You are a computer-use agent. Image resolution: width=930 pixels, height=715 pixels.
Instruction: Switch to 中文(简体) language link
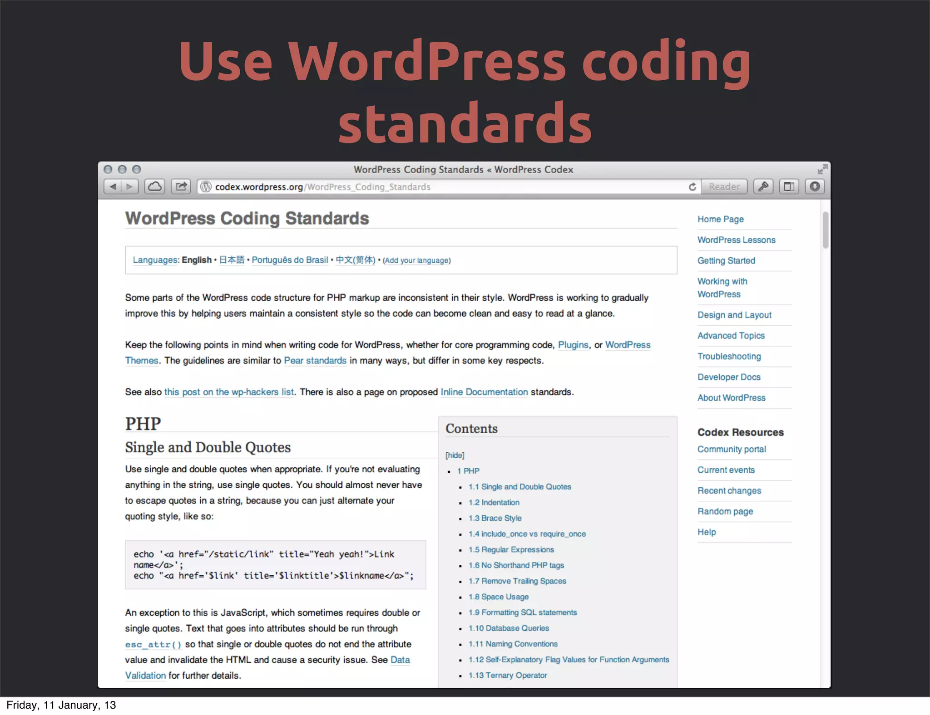(x=356, y=260)
